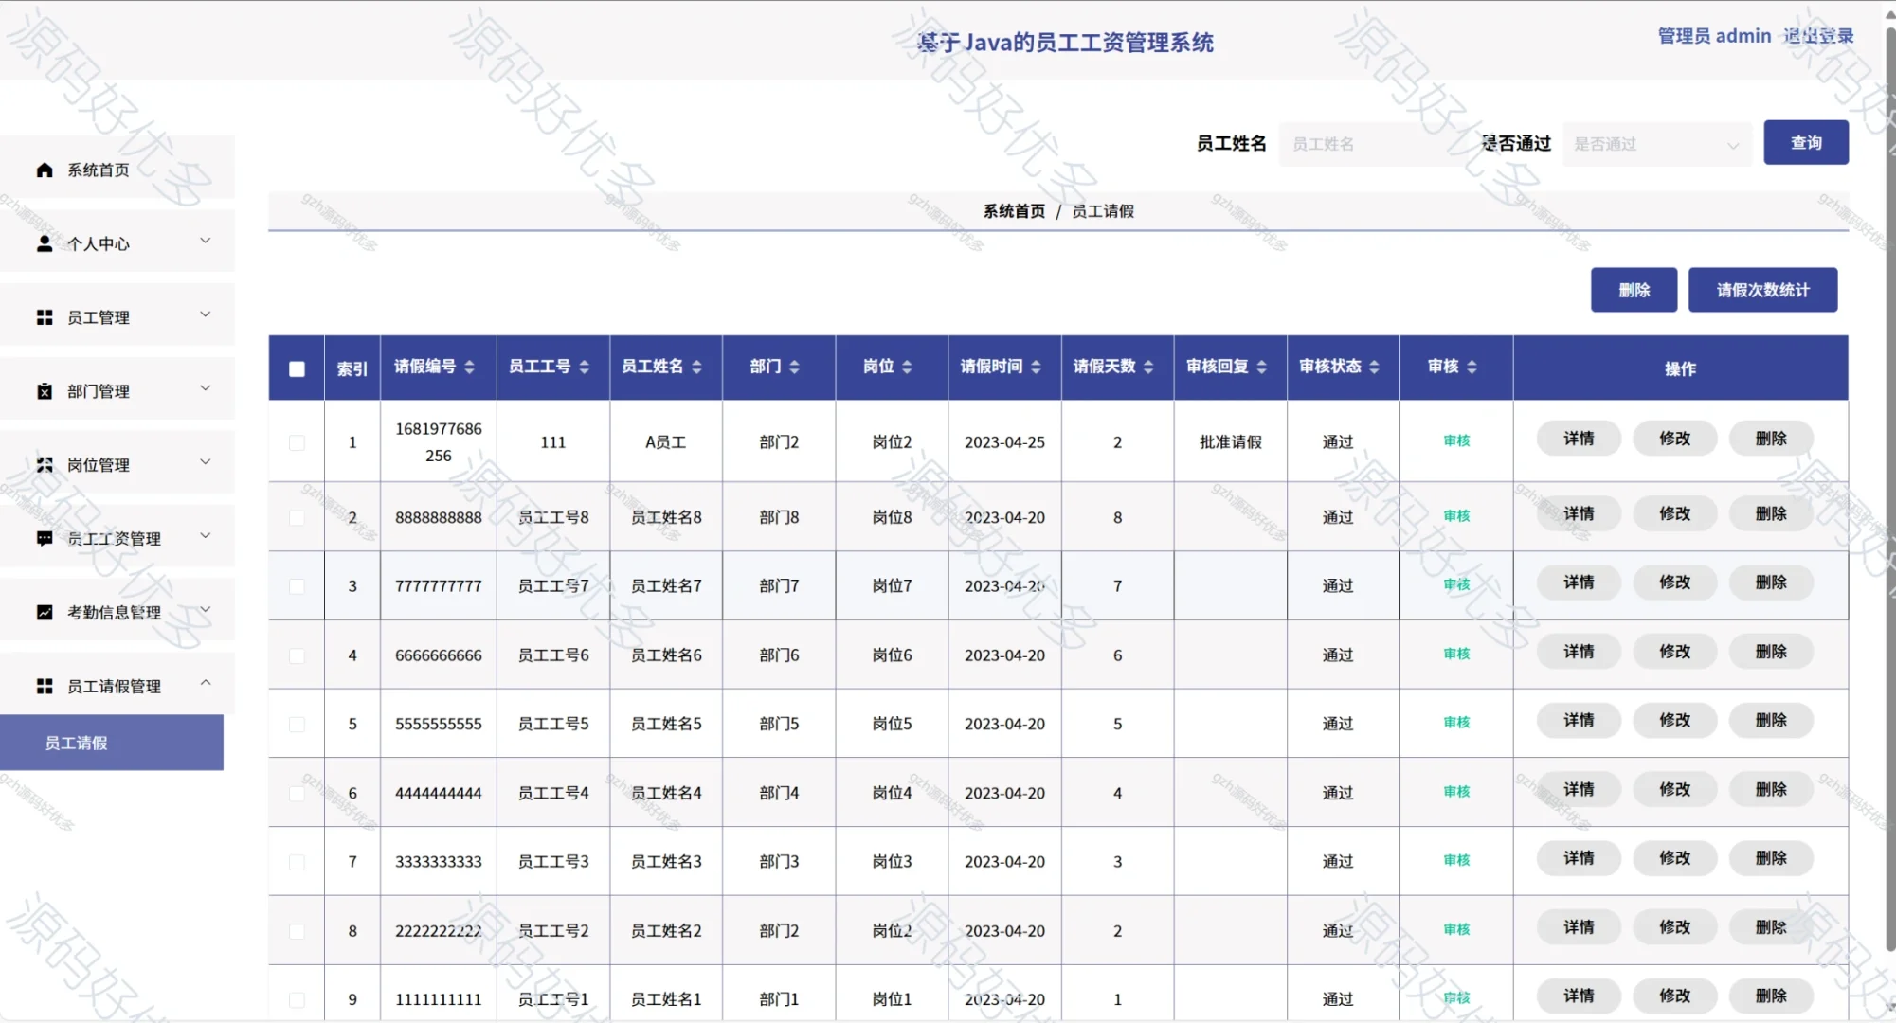Click the chart icon beside 考勤信息管理
The height and width of the screenshot is (1023, 1896).
coord(43,611)
